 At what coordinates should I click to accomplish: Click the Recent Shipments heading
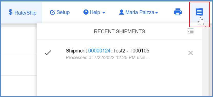tap(119, 31)
